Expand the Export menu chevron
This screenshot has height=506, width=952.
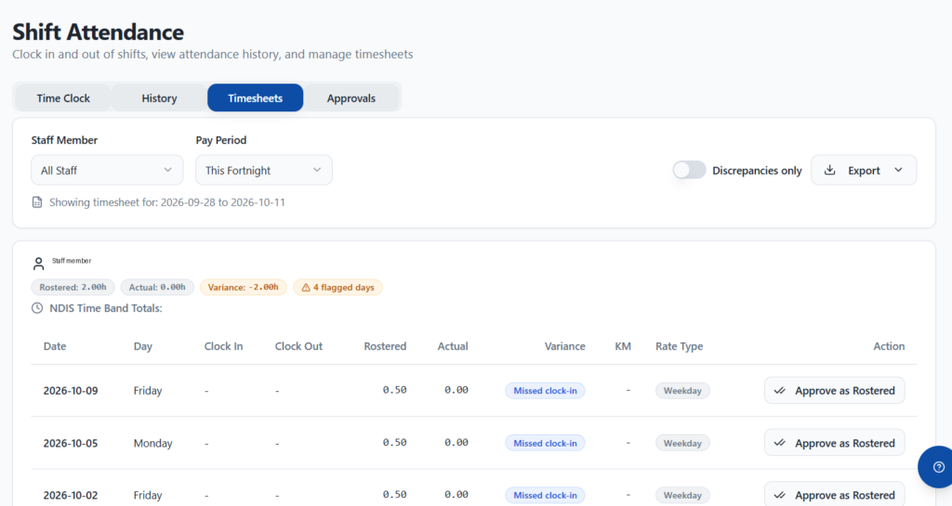coord(899,170)
